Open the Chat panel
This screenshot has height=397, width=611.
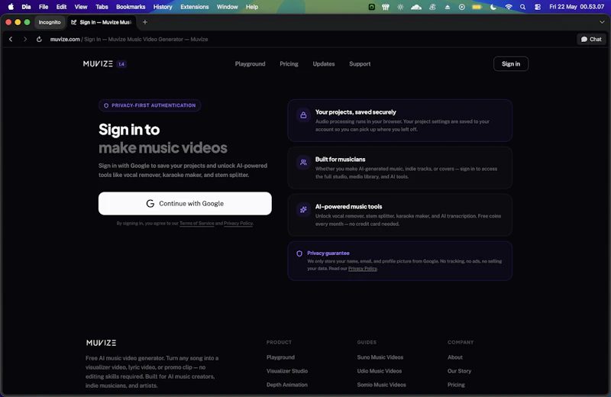(x=591, y=39)
